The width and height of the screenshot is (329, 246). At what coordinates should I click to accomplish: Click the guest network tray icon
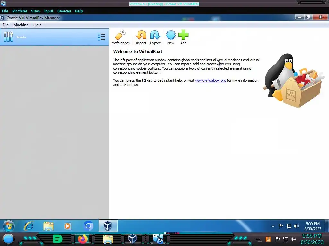289,226
